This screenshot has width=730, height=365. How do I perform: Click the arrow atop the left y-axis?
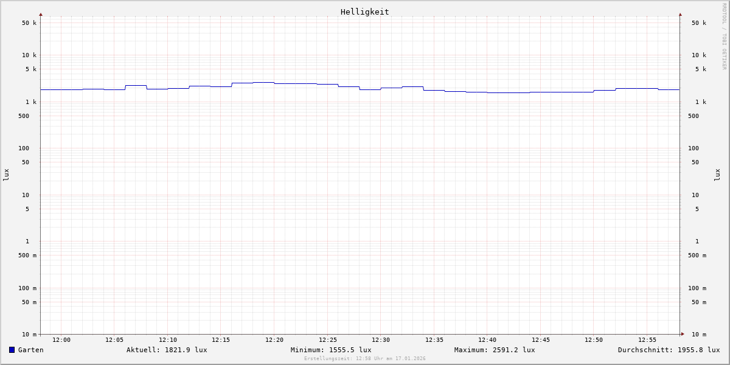coord(41,14)
